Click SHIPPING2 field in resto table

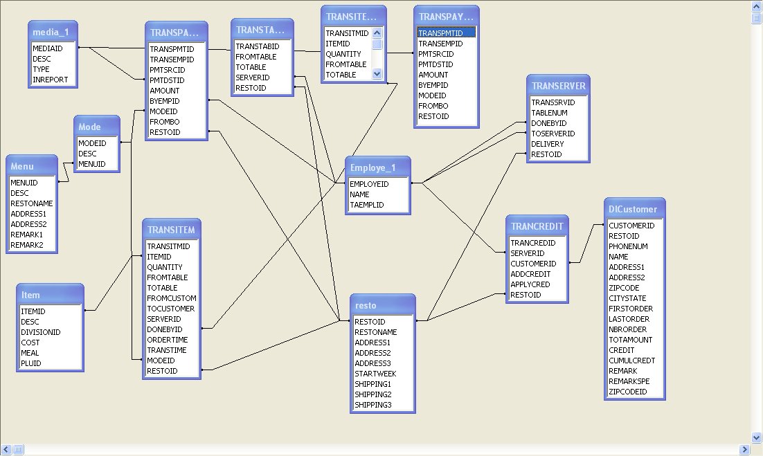[373, 394]
